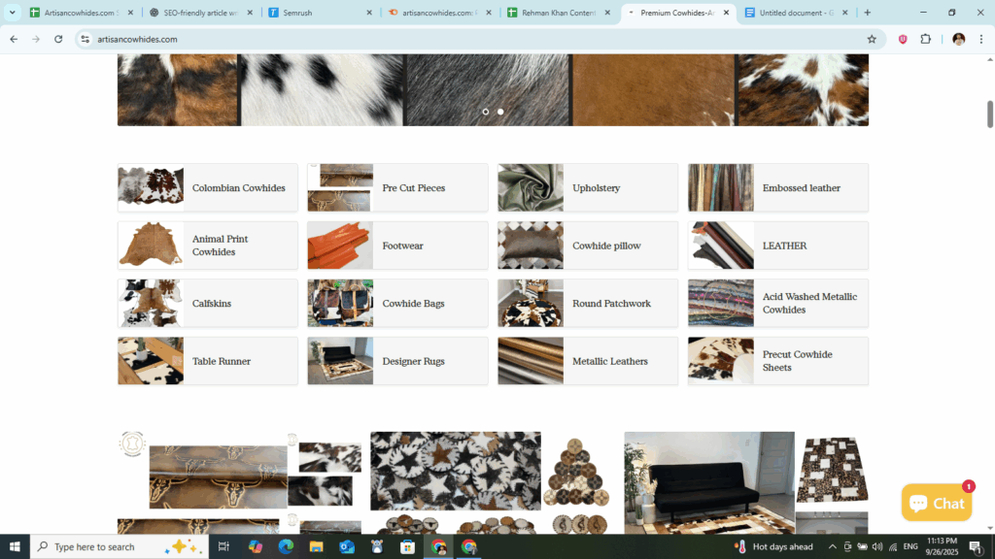Select the first carousel slide dot
This screenshot has height=559, width=995.
(486, 112)
